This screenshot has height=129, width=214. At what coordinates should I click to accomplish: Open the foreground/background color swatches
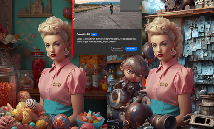pos(74,19)
